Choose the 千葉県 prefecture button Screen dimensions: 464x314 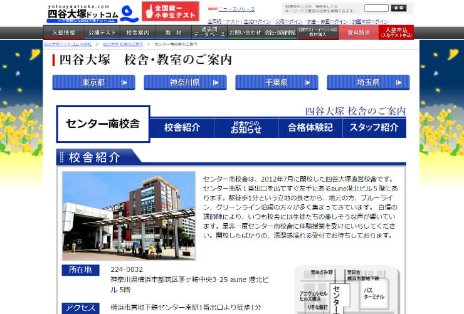click(277, 83)
